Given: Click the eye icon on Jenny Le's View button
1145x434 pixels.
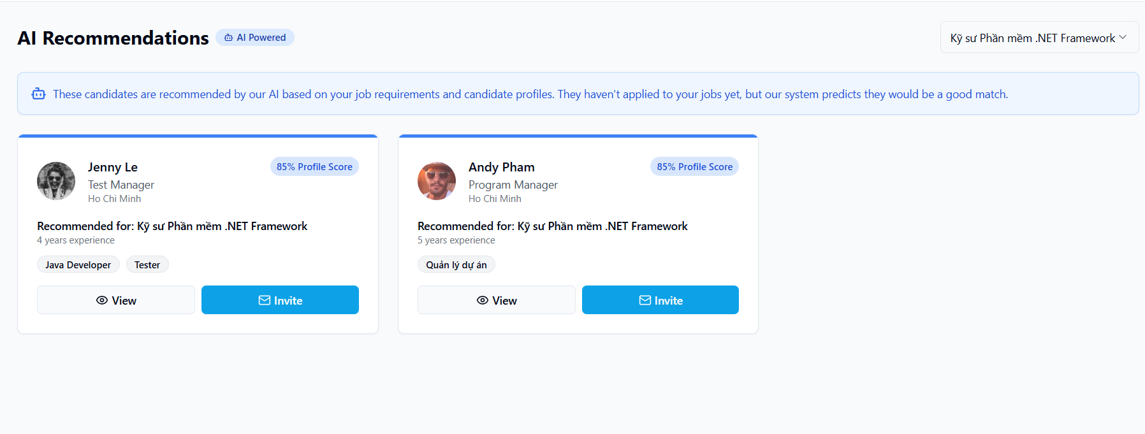Looking at the screenshot, I should click(102, 300).
